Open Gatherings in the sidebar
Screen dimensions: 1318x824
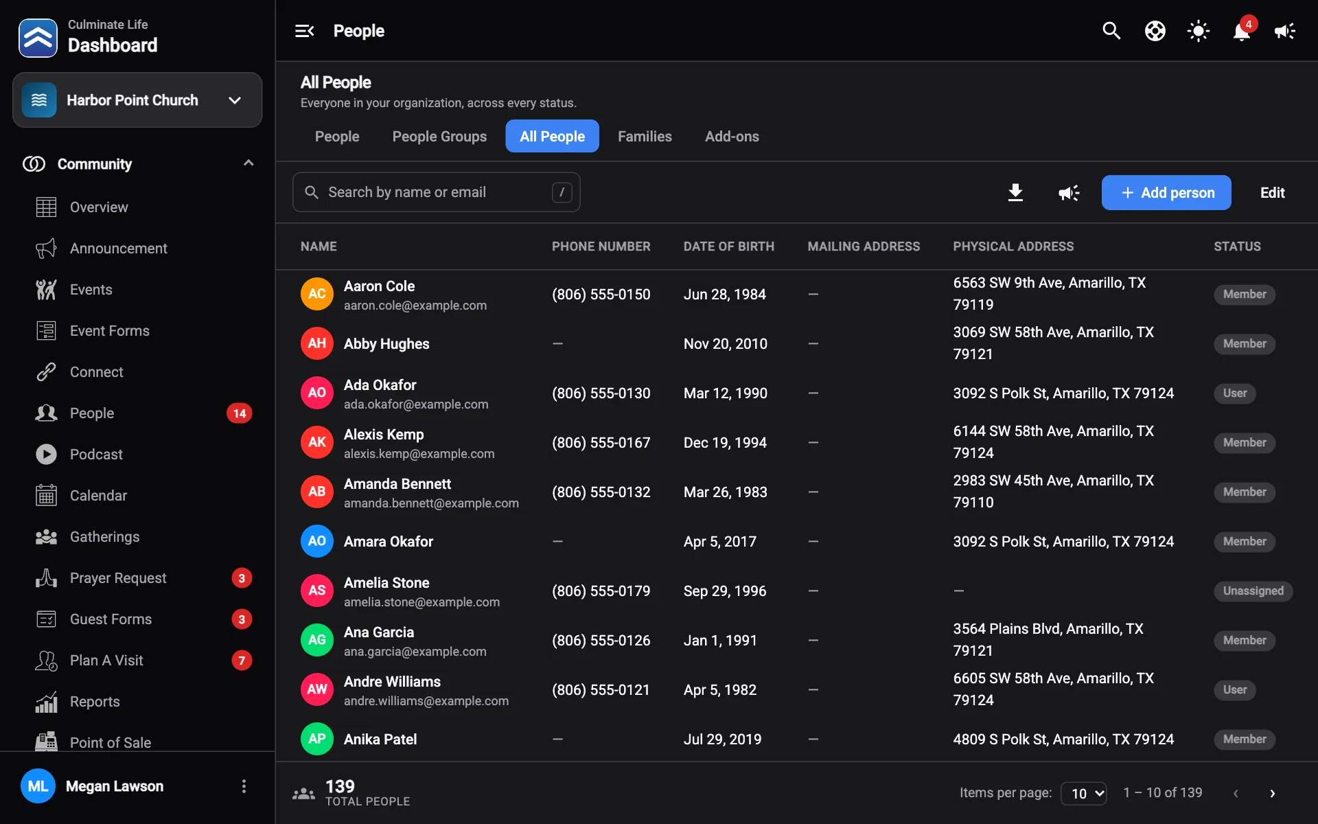point(137,537)
